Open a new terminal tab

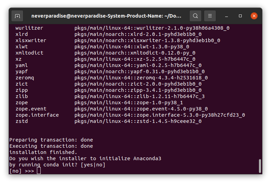pyautogui.click(x=17, y=16)
